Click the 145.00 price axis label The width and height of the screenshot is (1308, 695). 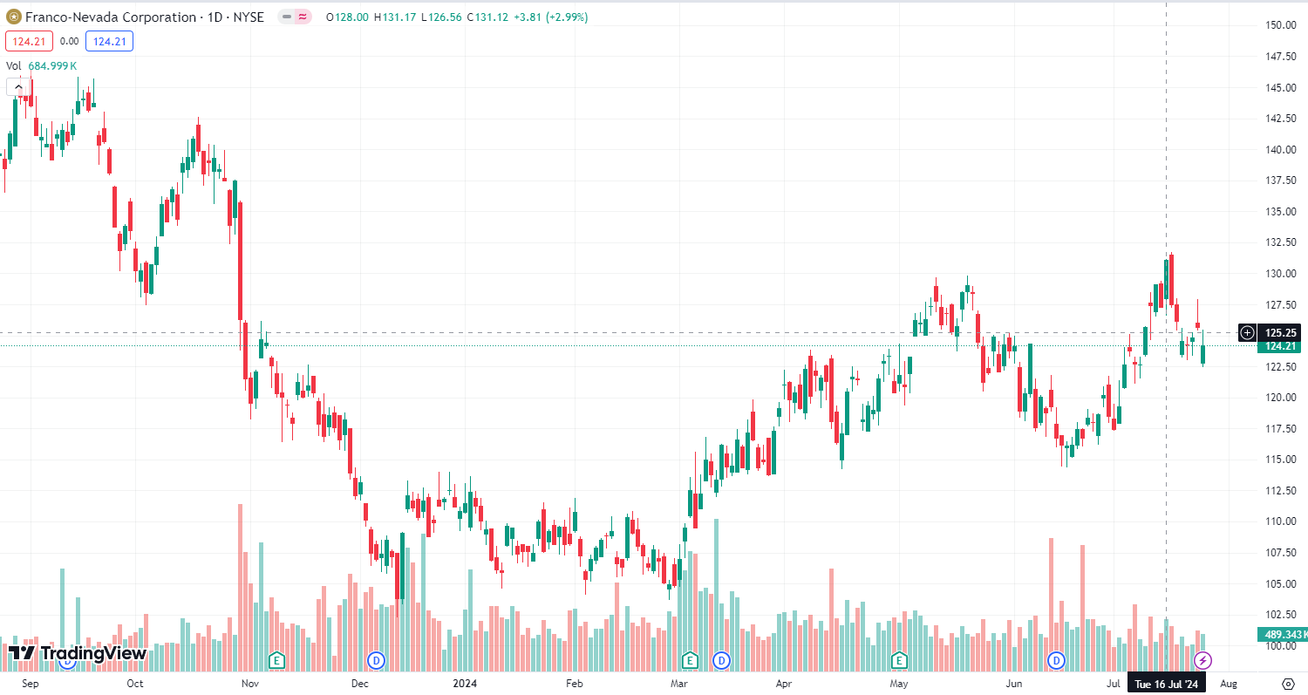[x=1280, y=87]
